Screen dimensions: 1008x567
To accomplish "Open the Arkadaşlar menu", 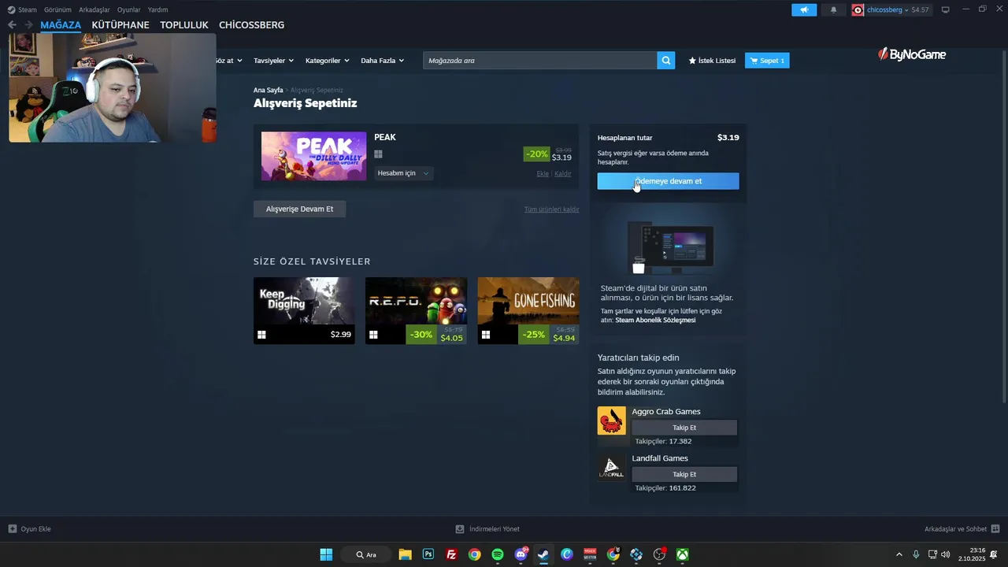I will 94,9.
